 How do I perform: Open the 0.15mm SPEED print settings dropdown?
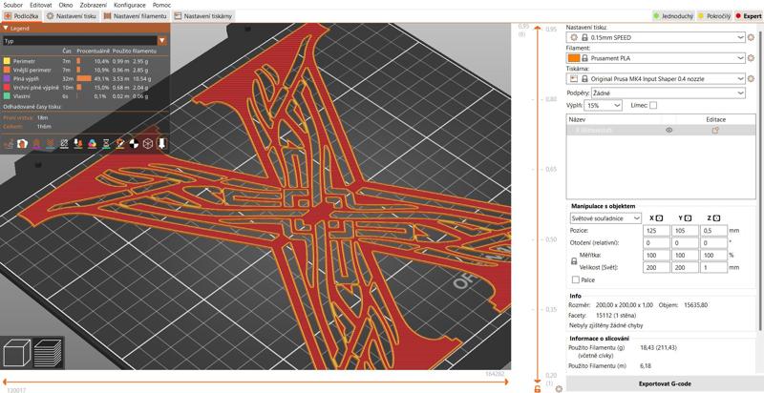click(656, 37)
